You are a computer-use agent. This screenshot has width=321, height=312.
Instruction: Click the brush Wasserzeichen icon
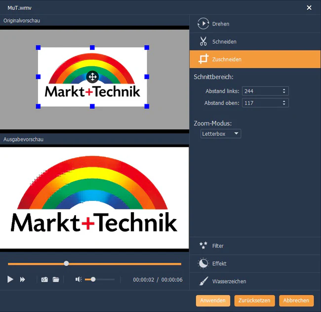click(203, 281)
